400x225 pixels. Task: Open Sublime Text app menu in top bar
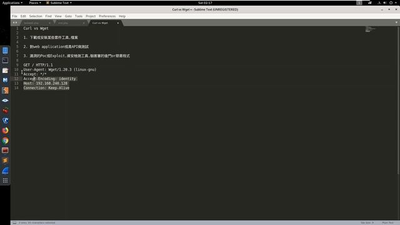coord(59,2)
